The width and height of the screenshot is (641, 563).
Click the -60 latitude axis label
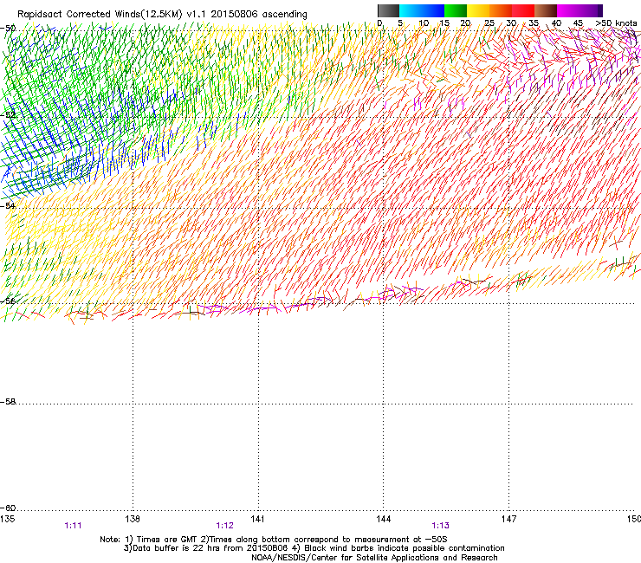tap(8, 508)
